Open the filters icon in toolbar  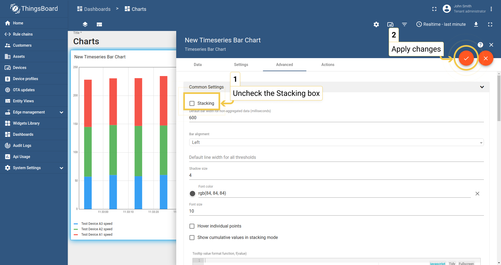(x=404, y=24)
